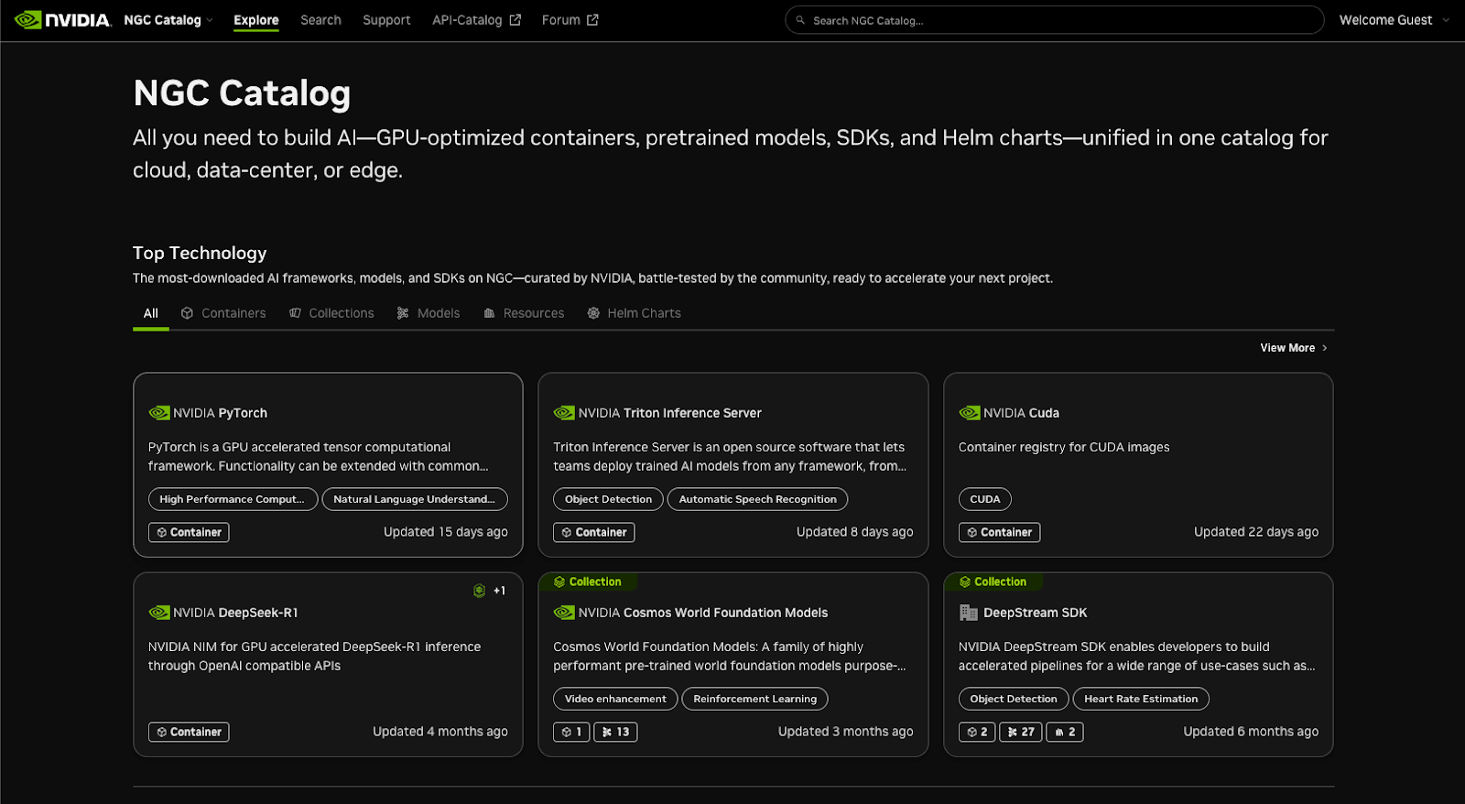The width and height of the screenshot is (1465, 804).
Task: Click the 'Updated 6 months ago' text
Action: click(1251, 732)
